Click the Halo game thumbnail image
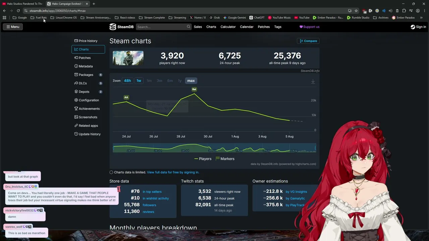Viewport: 429px width, 241px height. pos(128,58)
